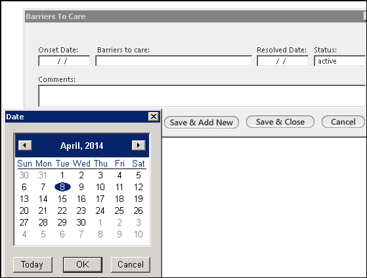Select grayed March 31 date
367x278 pixels.
43,175
